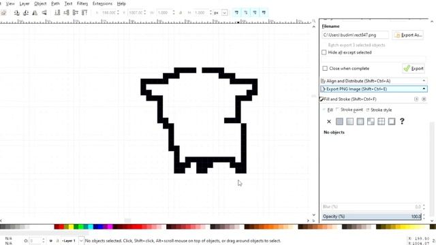Toggle third transform-affect button (gradients)
Screen dimensions: 436x245
[255, 12]
